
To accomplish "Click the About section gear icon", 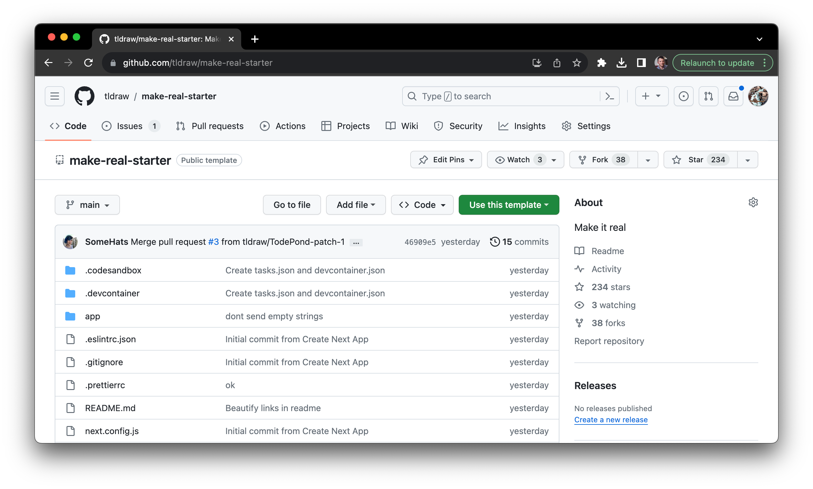I will pyautogui.click(x=753, y=202).
